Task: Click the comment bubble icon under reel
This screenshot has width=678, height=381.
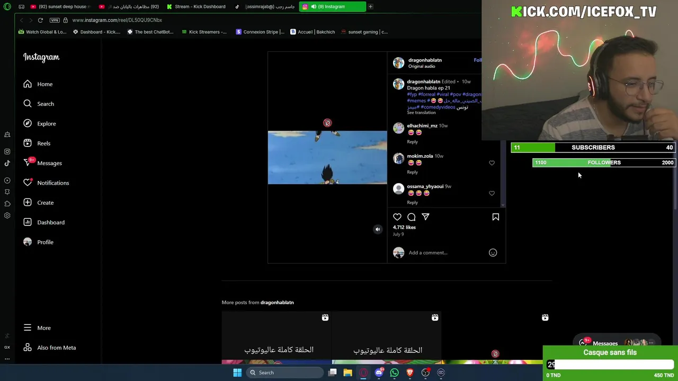Action: 412,217
